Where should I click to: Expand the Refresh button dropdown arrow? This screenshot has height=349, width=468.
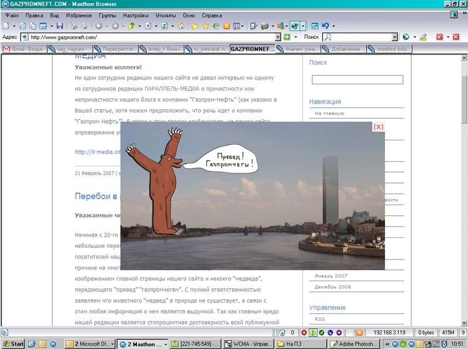click(172, 26)
